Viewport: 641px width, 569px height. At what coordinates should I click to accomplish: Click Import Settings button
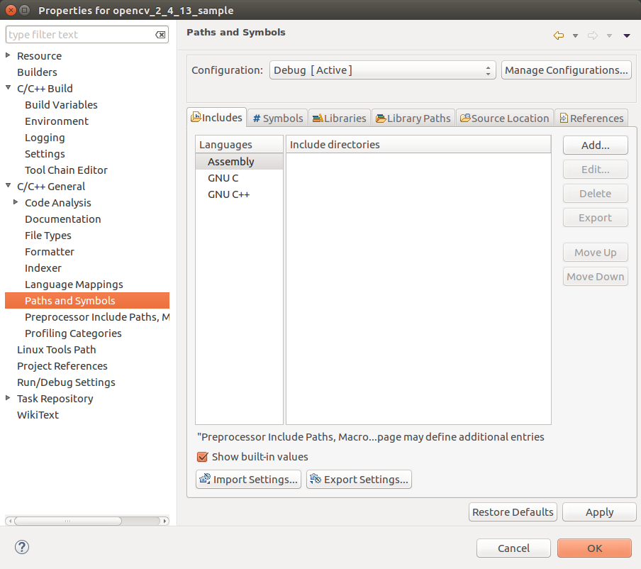249,479
